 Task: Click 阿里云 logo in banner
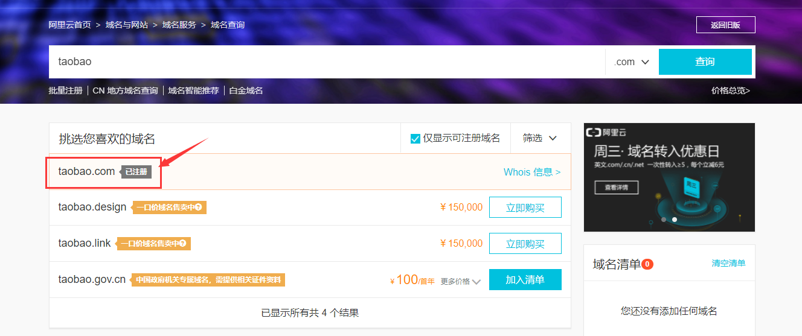coord(606,133)
